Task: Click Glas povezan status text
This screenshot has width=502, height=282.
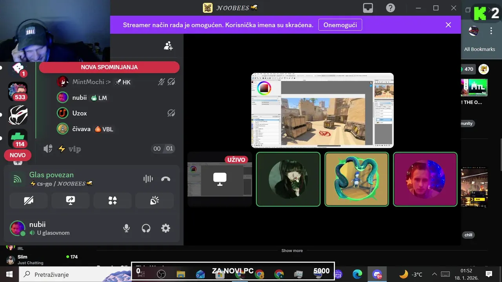Action: click(x=51, y=175)
